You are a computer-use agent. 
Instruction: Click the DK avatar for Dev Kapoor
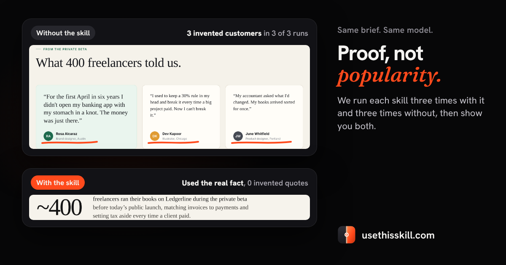[155, 136]
